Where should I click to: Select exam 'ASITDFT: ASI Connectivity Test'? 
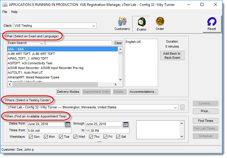(x=62, y=63)
